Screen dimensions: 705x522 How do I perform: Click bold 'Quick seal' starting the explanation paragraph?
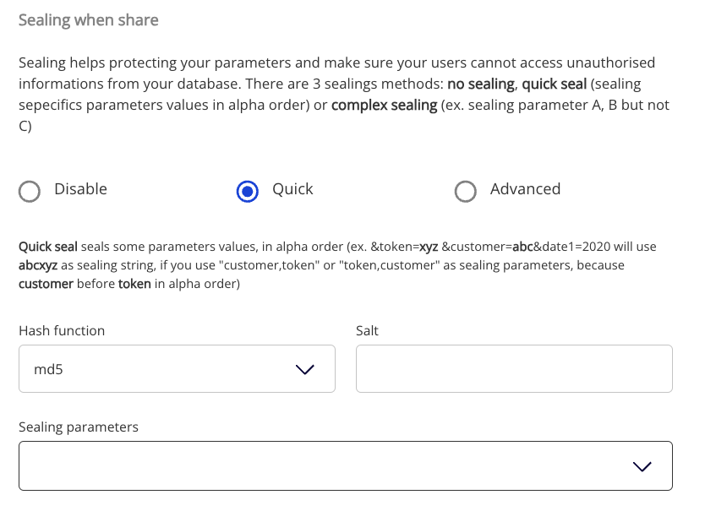pos(48,247)
